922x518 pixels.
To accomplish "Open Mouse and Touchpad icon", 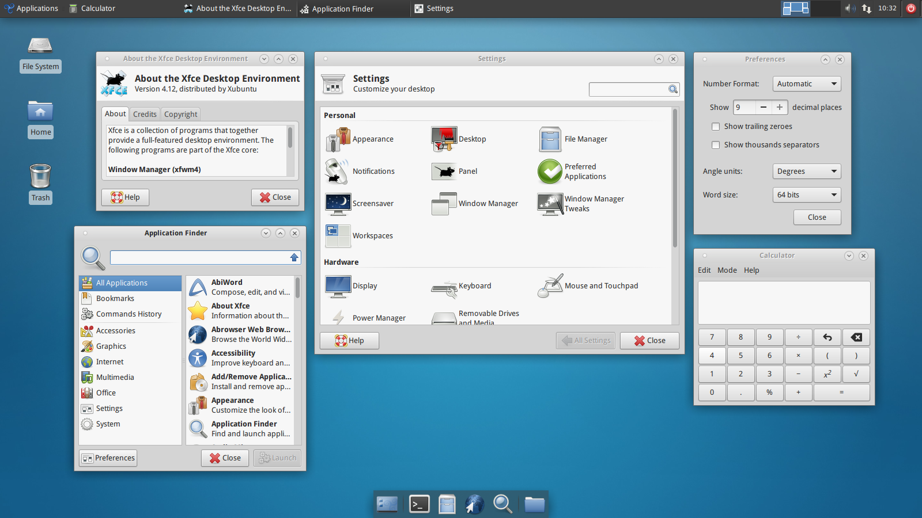I will [x=550, y=286].
